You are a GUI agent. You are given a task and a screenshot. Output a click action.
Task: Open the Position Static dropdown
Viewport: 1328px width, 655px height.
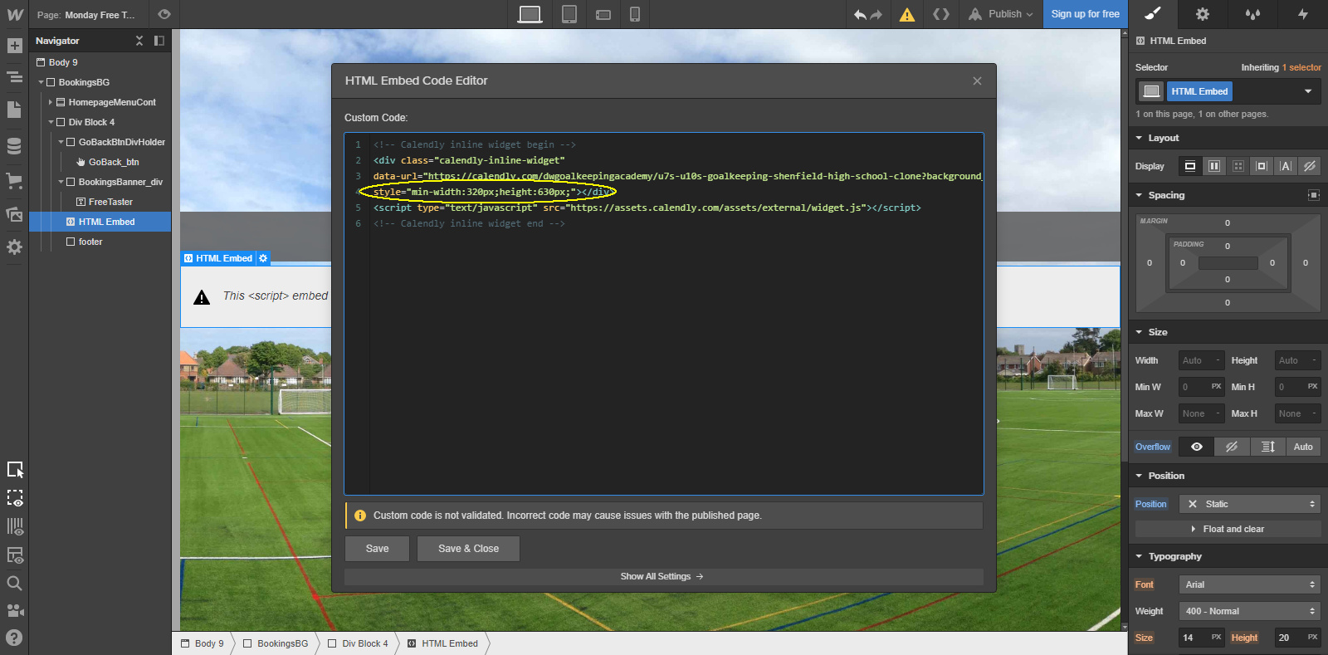pyautogui.click(x=1250, y=504)
